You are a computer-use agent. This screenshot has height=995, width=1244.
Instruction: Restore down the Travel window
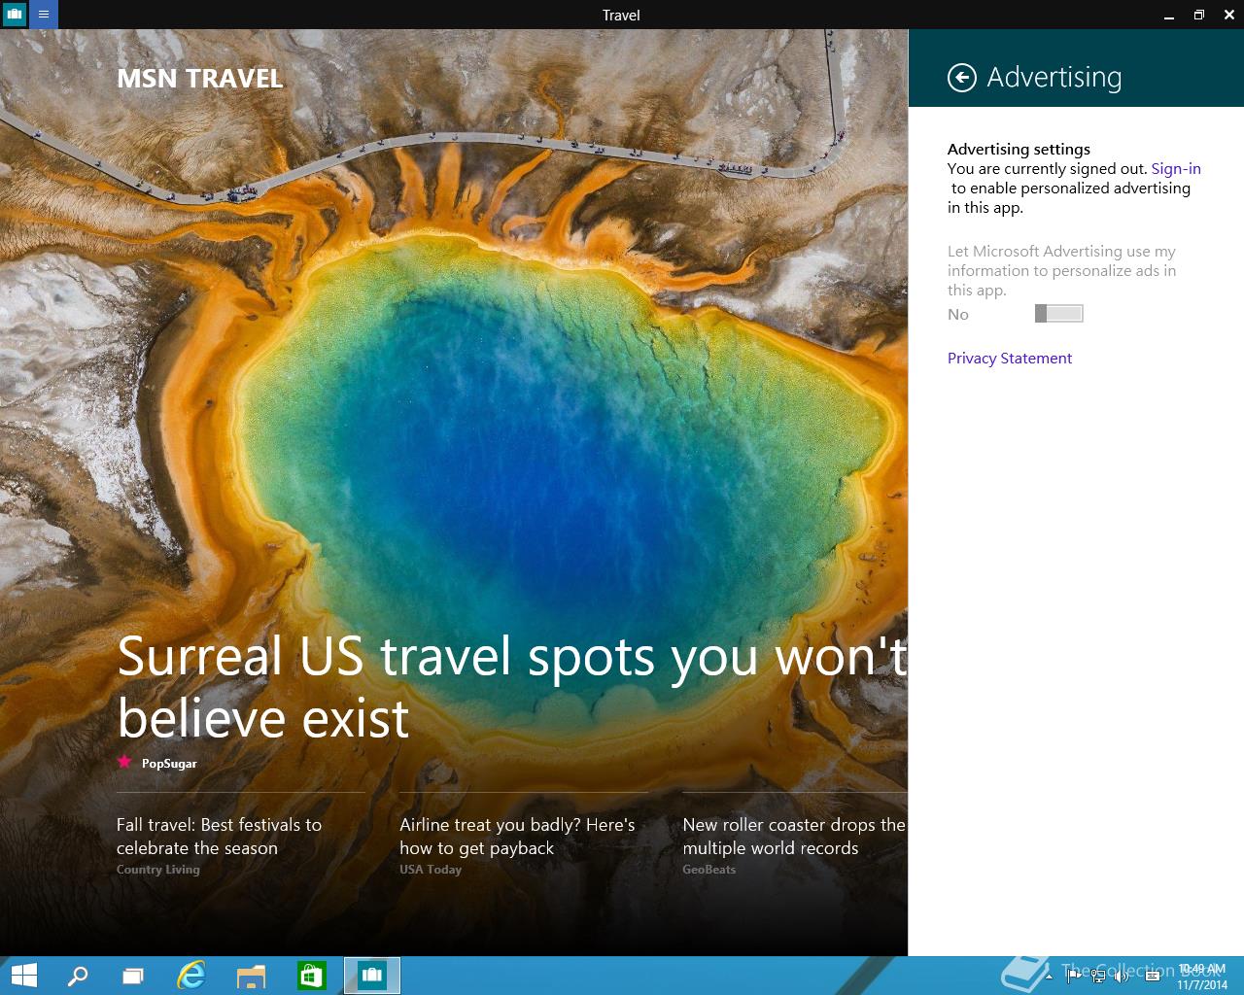tap(1198, 15)
